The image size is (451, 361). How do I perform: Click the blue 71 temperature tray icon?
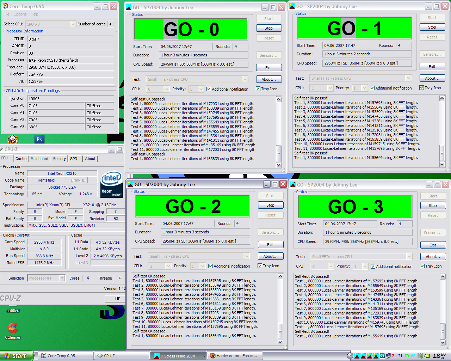400,356
